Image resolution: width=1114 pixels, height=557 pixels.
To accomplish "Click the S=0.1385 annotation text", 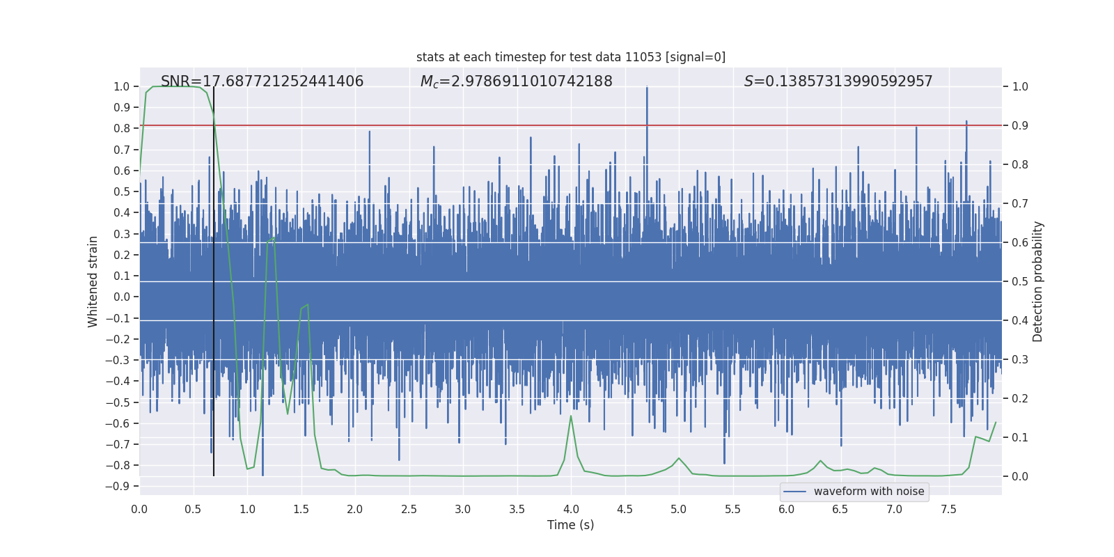I will (x=838, y=81).
